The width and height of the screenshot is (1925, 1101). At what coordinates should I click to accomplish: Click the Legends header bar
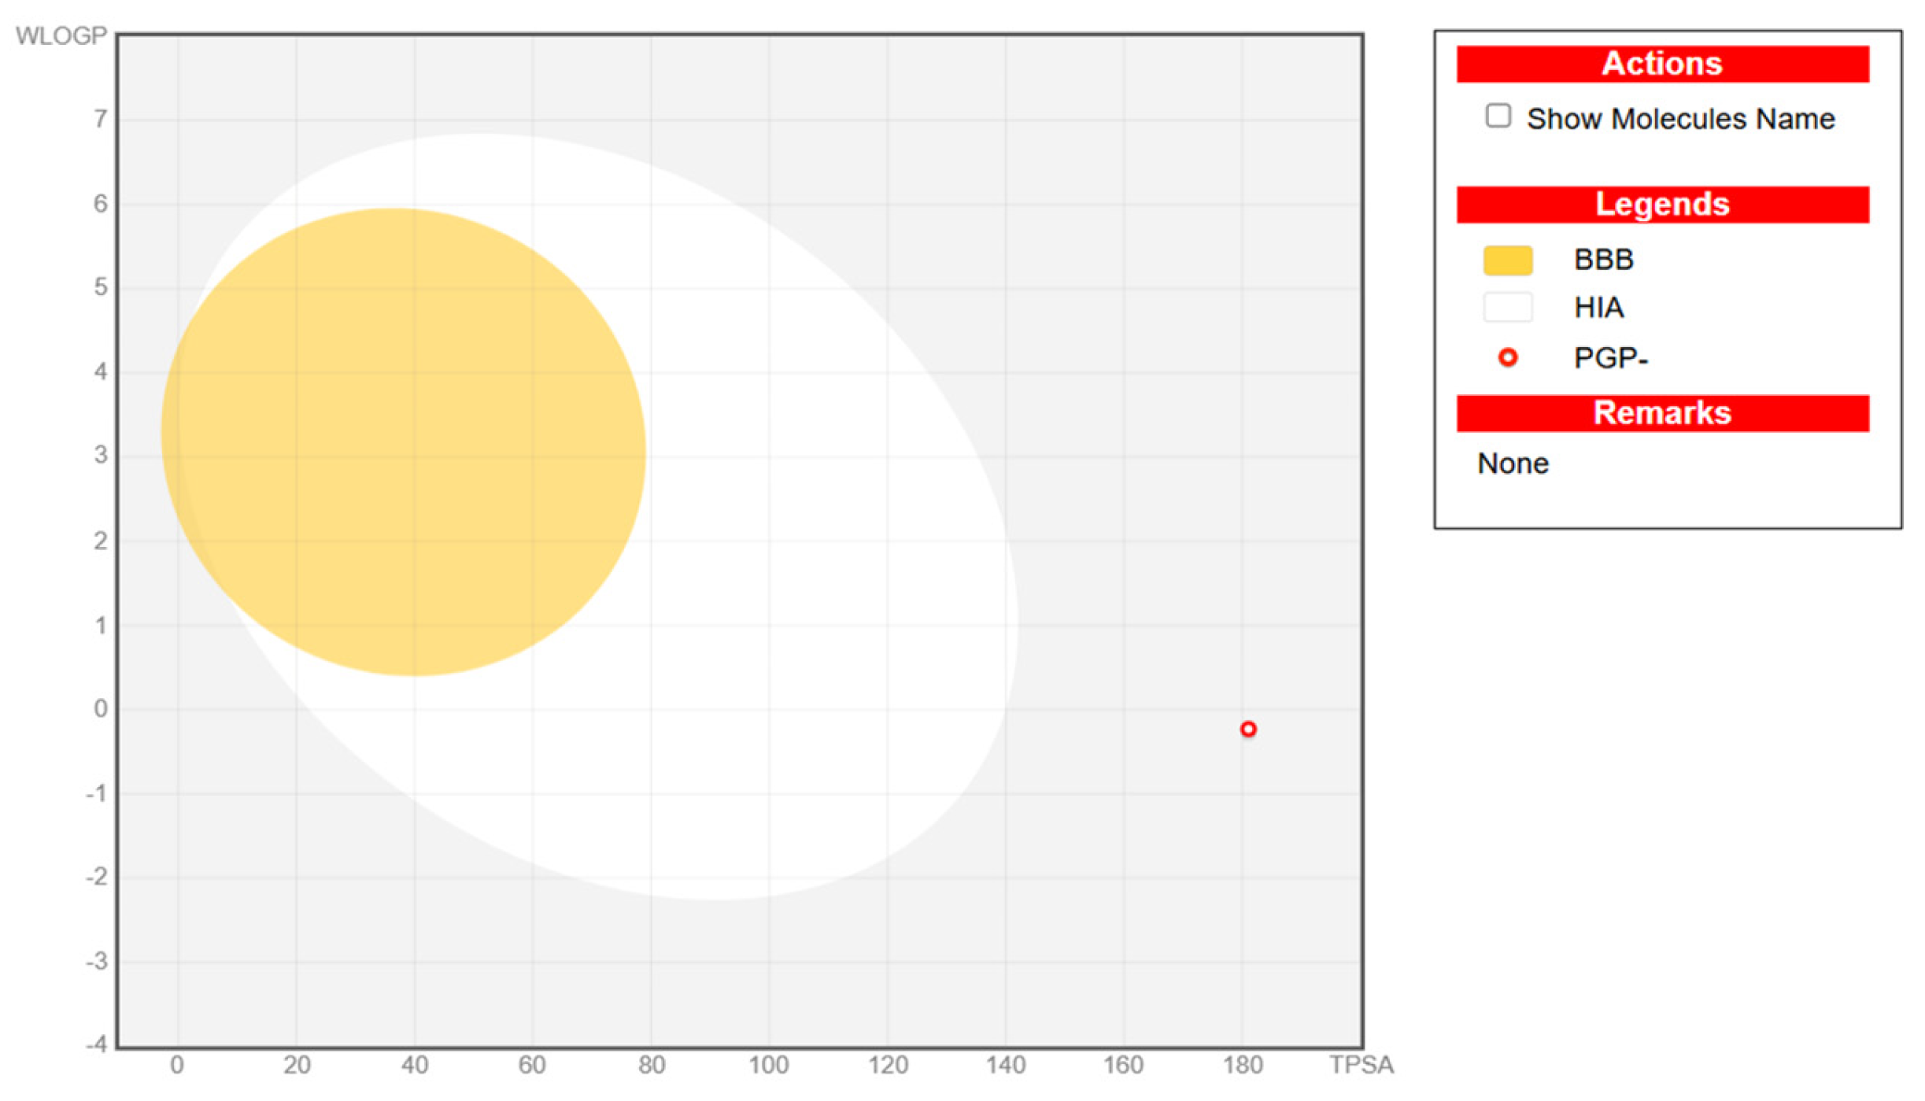pyautogui.click(x=1663, y=205)
